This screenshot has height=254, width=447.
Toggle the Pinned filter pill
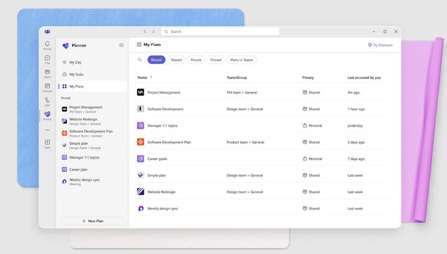(x=216, y=60)
